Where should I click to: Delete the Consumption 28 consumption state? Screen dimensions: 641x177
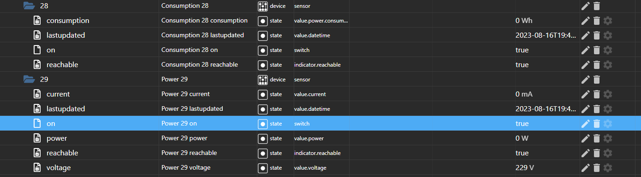coord(597,21)
